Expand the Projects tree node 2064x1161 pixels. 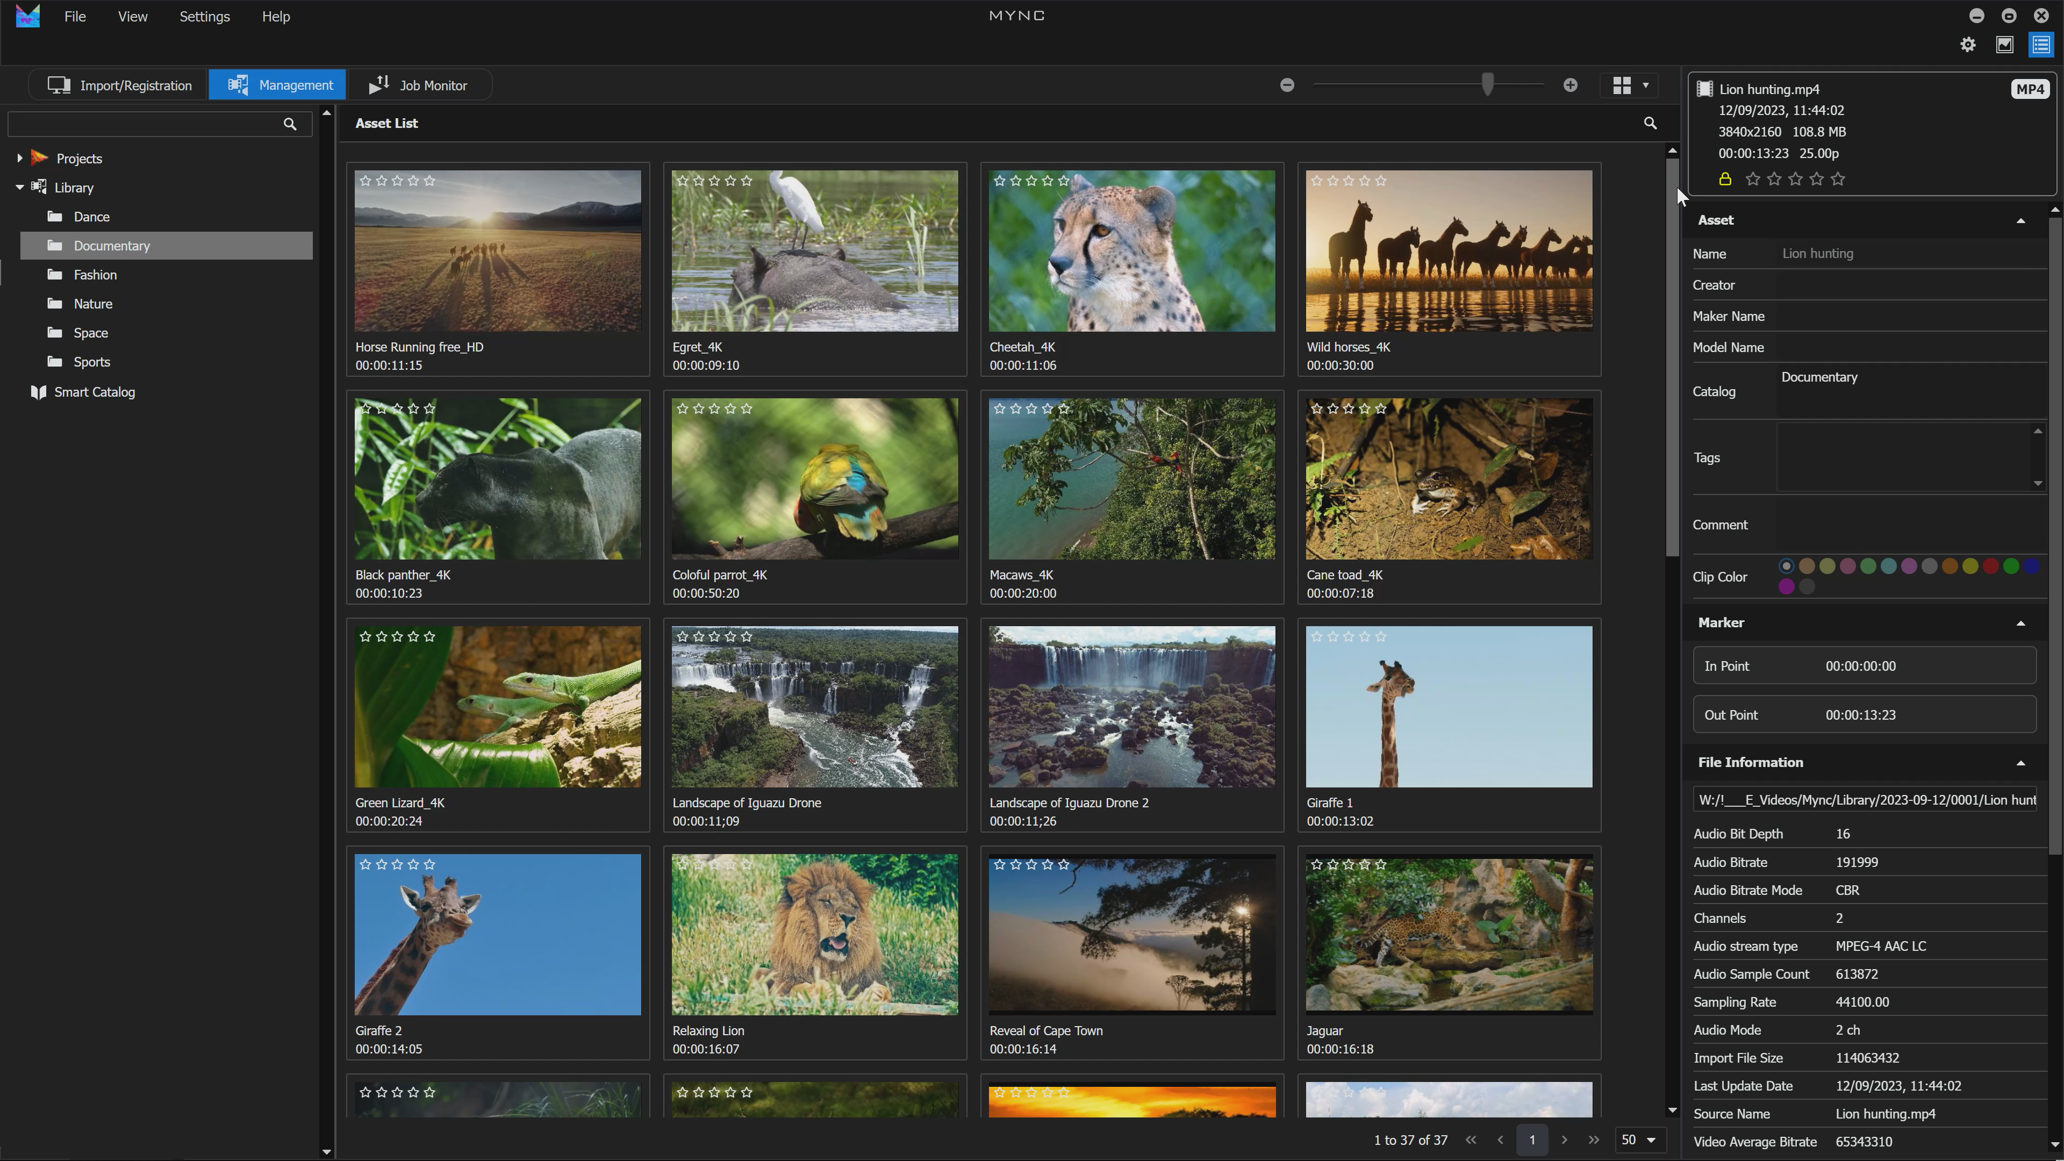pyautogui.click(x=19, y=159)
